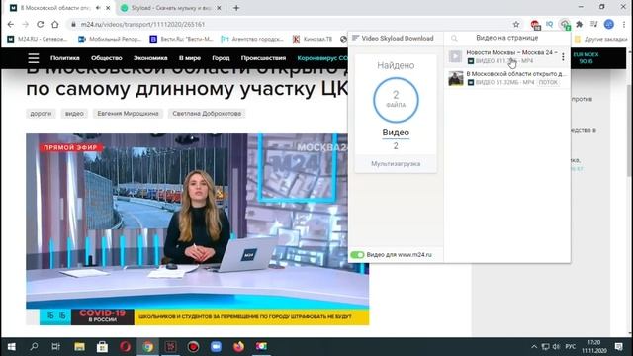Open Microsoft Store from the taskbar
Viewport: 633px width, 356px height.
click(102, 347)
